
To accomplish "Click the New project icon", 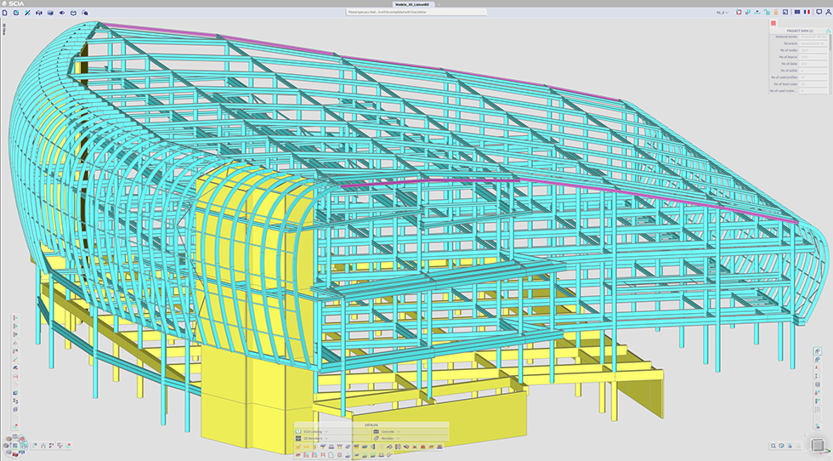I will click(x=5, y=13).
